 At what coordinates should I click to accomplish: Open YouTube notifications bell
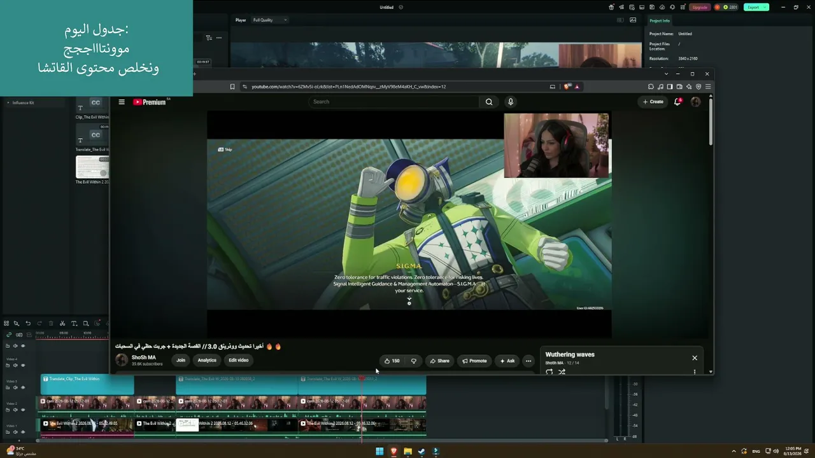click(x=677, y=102)
